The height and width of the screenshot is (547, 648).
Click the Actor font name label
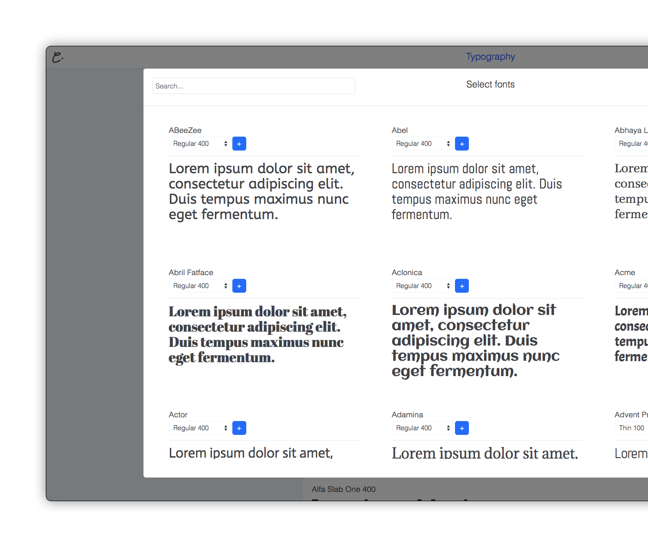point(178,415)
